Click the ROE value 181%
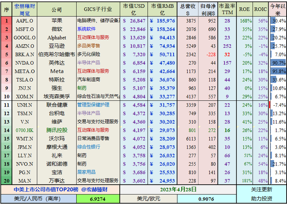The width and height of the screenshot is (287, 204). [x=246, y=181]
